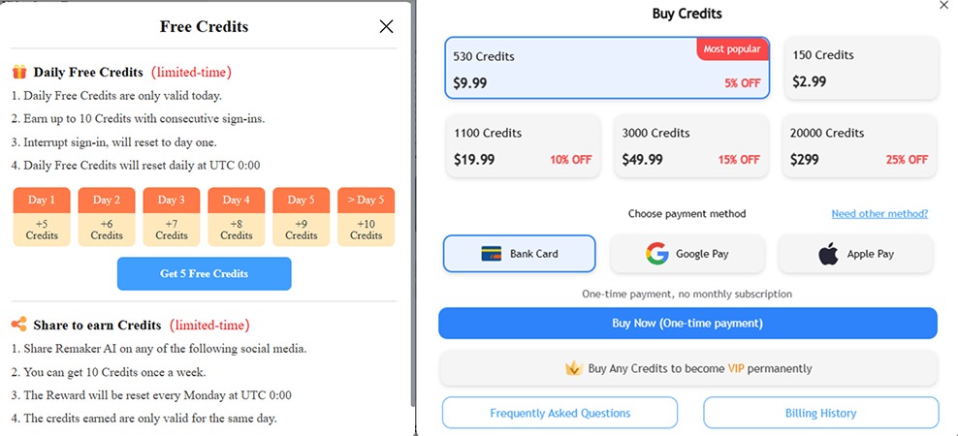This screenshot has width=958, height=436.
Task: Pick the 3000 Credits $49.99 plan
Action: click(690, 145)
